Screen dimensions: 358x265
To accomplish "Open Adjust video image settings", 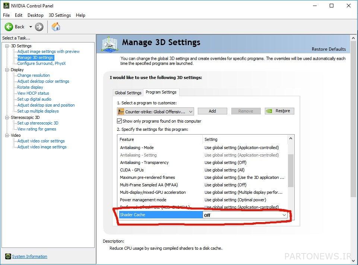I will tap(42, 147).
